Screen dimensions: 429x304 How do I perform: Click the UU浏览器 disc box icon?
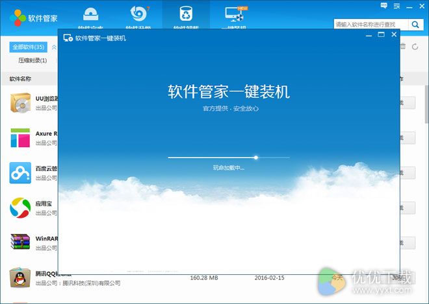pos(20,103)
